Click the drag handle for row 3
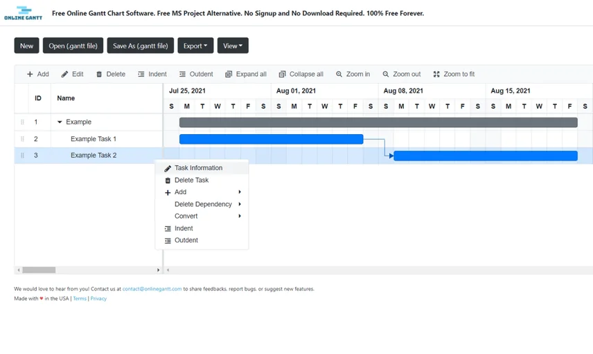Viewport: 593px width, 354px height. 22,155
